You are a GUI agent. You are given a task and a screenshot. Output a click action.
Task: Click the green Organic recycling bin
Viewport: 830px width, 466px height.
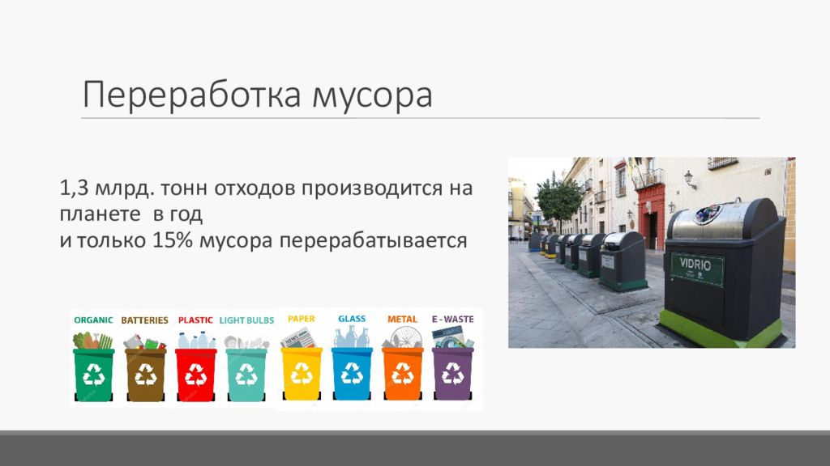[94, 373]
